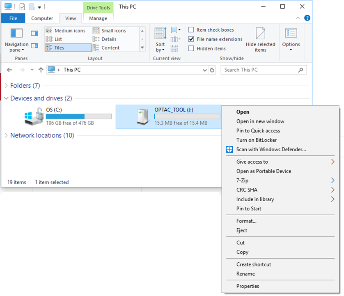Expand the Folders (7) group

coord(6,85)
